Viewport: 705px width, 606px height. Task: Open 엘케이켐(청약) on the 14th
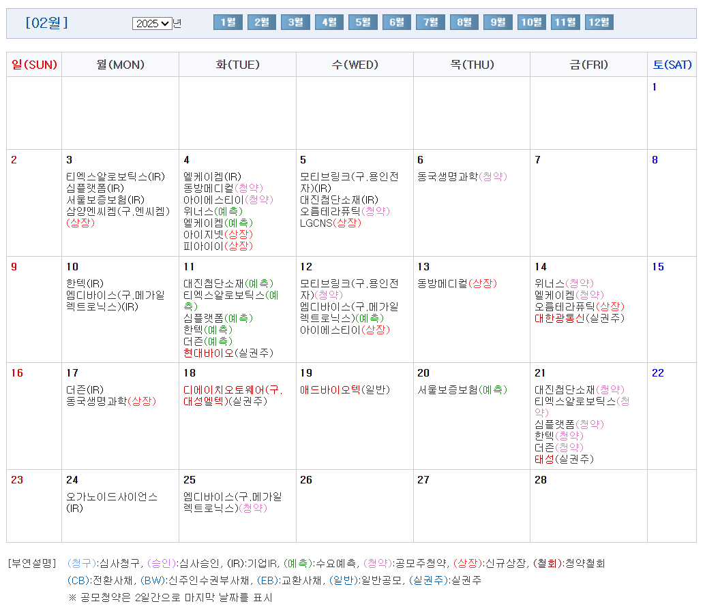569,295
